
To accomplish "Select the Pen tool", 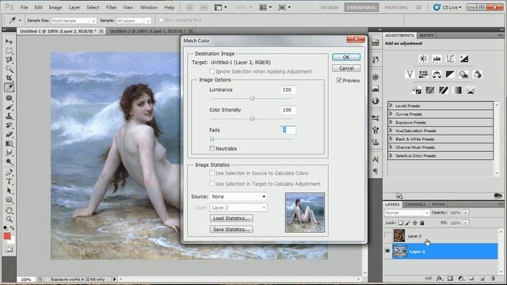I will click(x=9, y=173).
